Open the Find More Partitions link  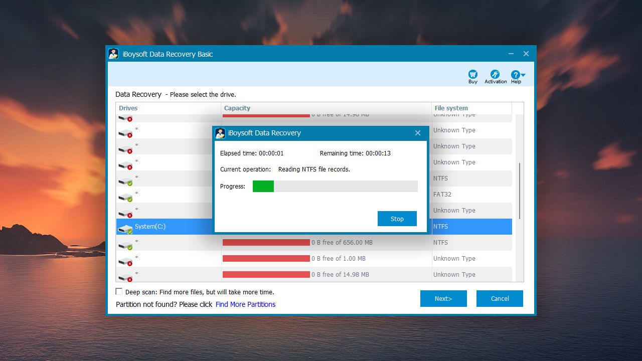tap(245, 304)
